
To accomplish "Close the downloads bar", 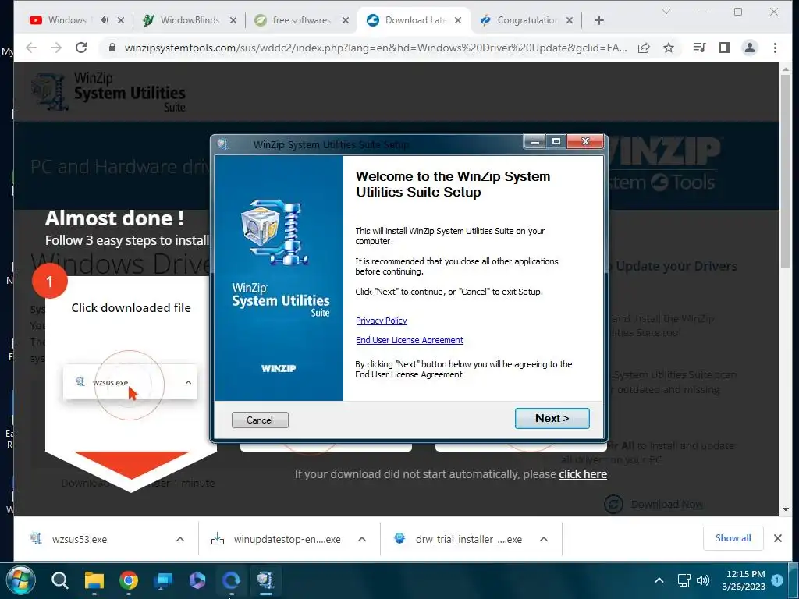I will pos(778,538).
